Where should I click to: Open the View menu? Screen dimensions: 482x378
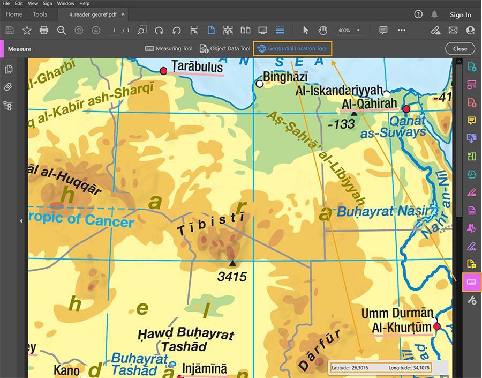point(33,3)
